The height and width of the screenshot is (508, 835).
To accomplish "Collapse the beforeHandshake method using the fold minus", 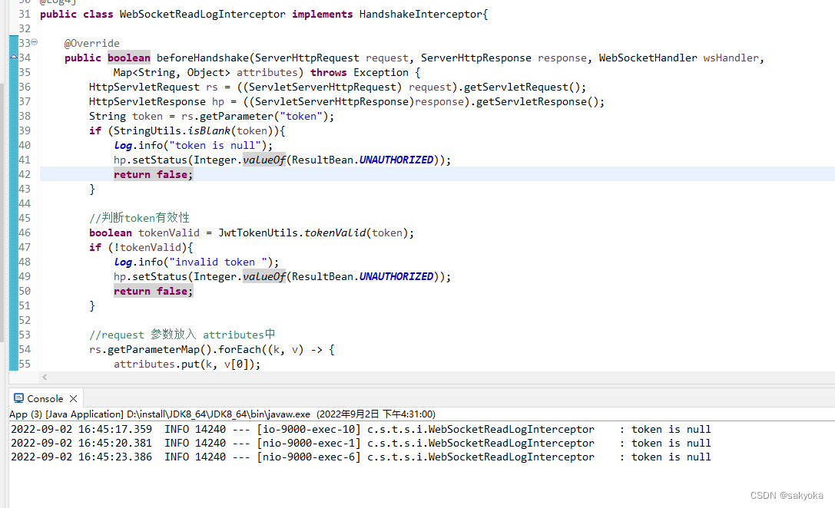I will (34, 43).
